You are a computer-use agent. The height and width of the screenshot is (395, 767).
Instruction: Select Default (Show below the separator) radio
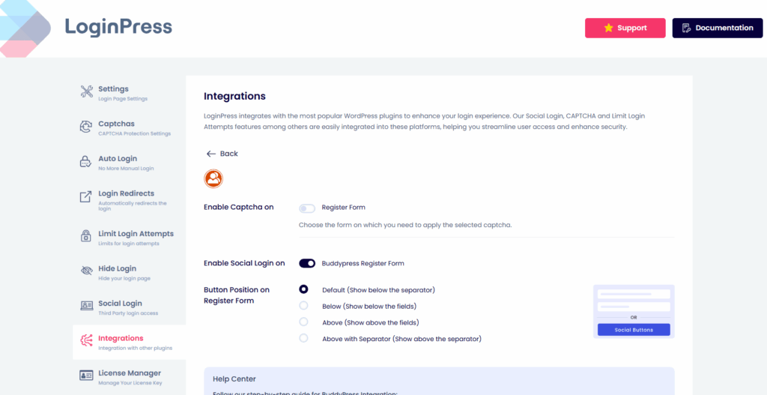303,289
